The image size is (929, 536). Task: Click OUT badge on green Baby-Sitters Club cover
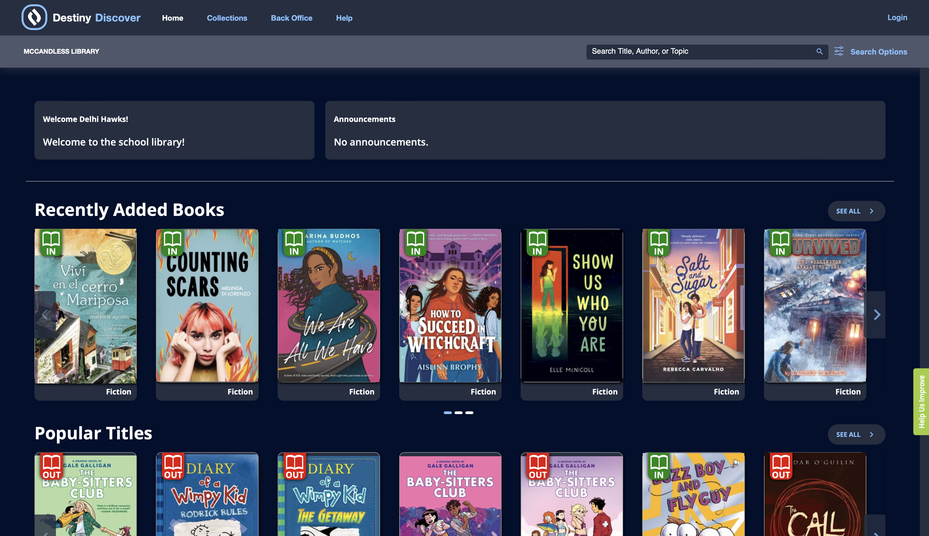(x=51, y=467)
